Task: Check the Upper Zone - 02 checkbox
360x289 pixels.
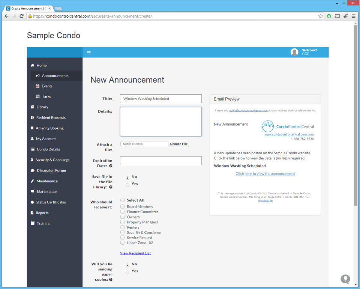Action: [x=122, y=242]
